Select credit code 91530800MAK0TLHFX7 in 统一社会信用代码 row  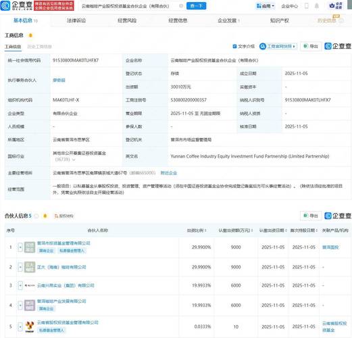[x=76, y=60]
